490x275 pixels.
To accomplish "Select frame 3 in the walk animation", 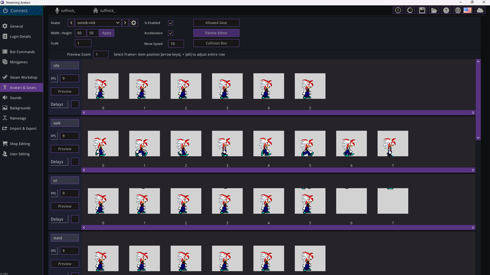I will tap(227, 143).
